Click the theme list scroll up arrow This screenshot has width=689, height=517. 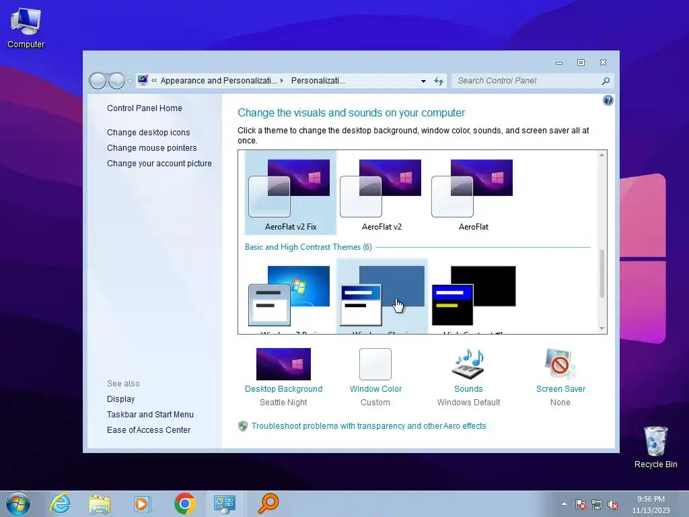[x=602, y=155]
